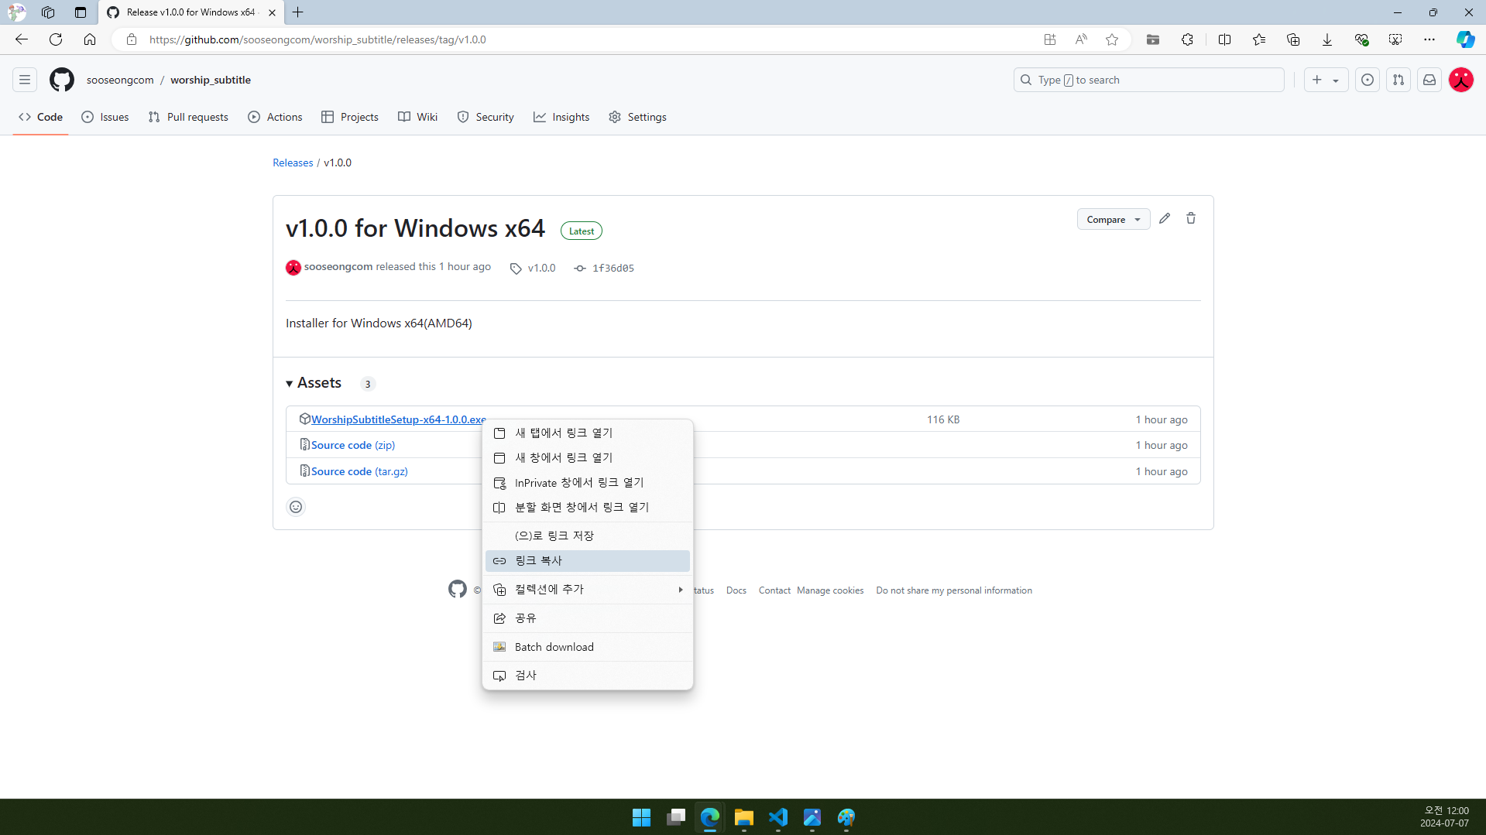The width and height of the screenshot is (1486, 835).
Task: Open the global navigation hamburger menu
Action: [x=25, y=80]
